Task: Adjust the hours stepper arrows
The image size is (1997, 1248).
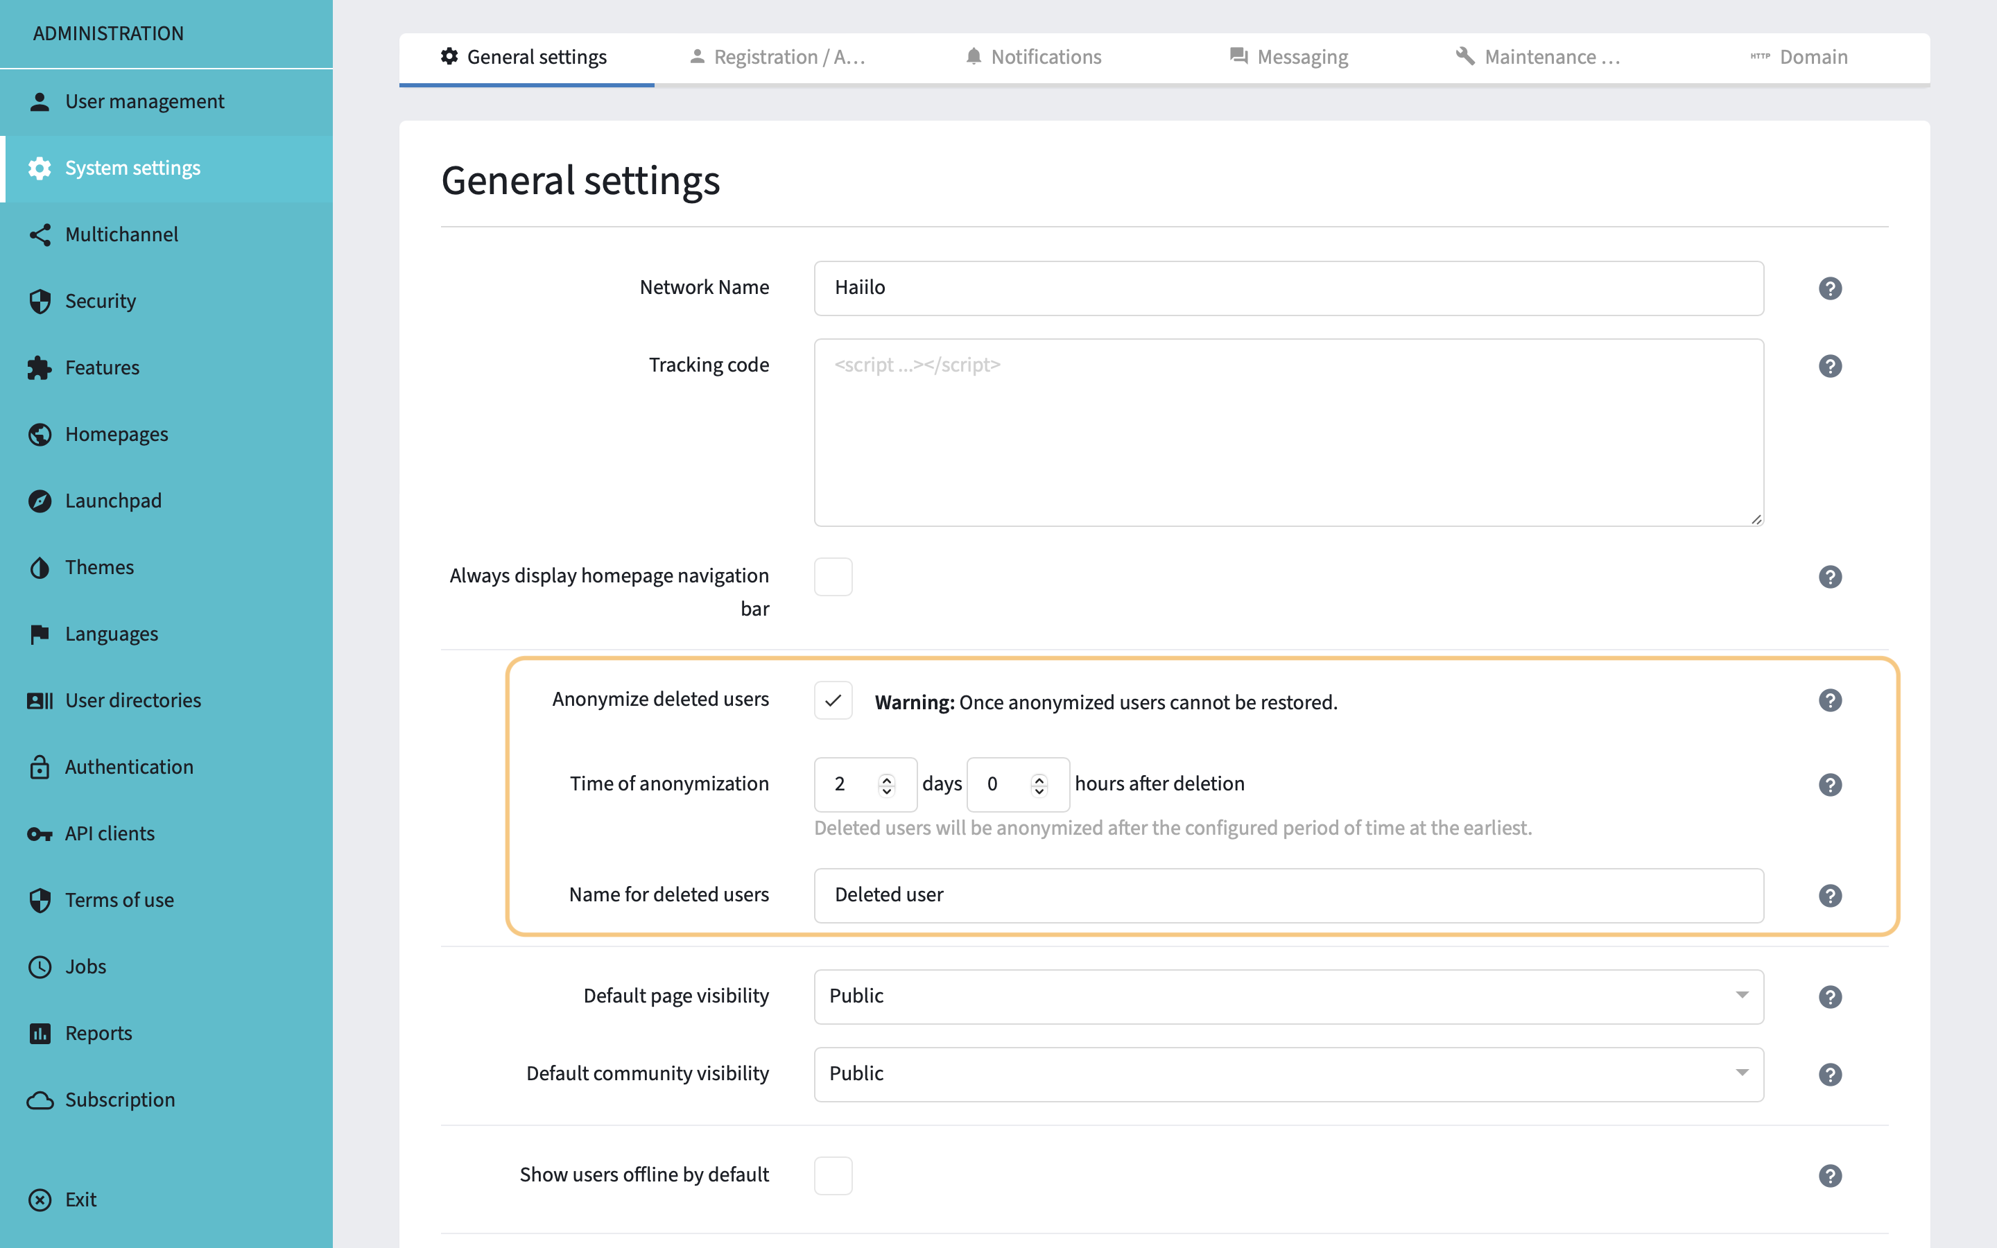Action: point(1039,784)
